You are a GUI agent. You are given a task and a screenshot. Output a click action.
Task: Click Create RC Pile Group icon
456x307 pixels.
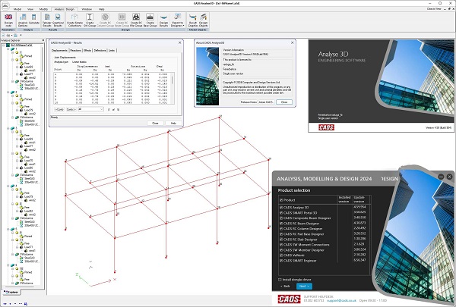click(136, 17)
